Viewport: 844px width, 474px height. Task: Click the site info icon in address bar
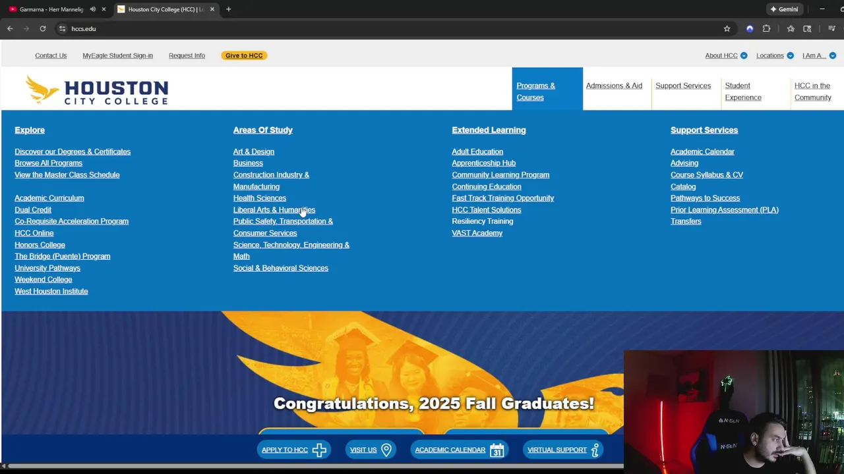pyautogui.click(x=62, y=29)
